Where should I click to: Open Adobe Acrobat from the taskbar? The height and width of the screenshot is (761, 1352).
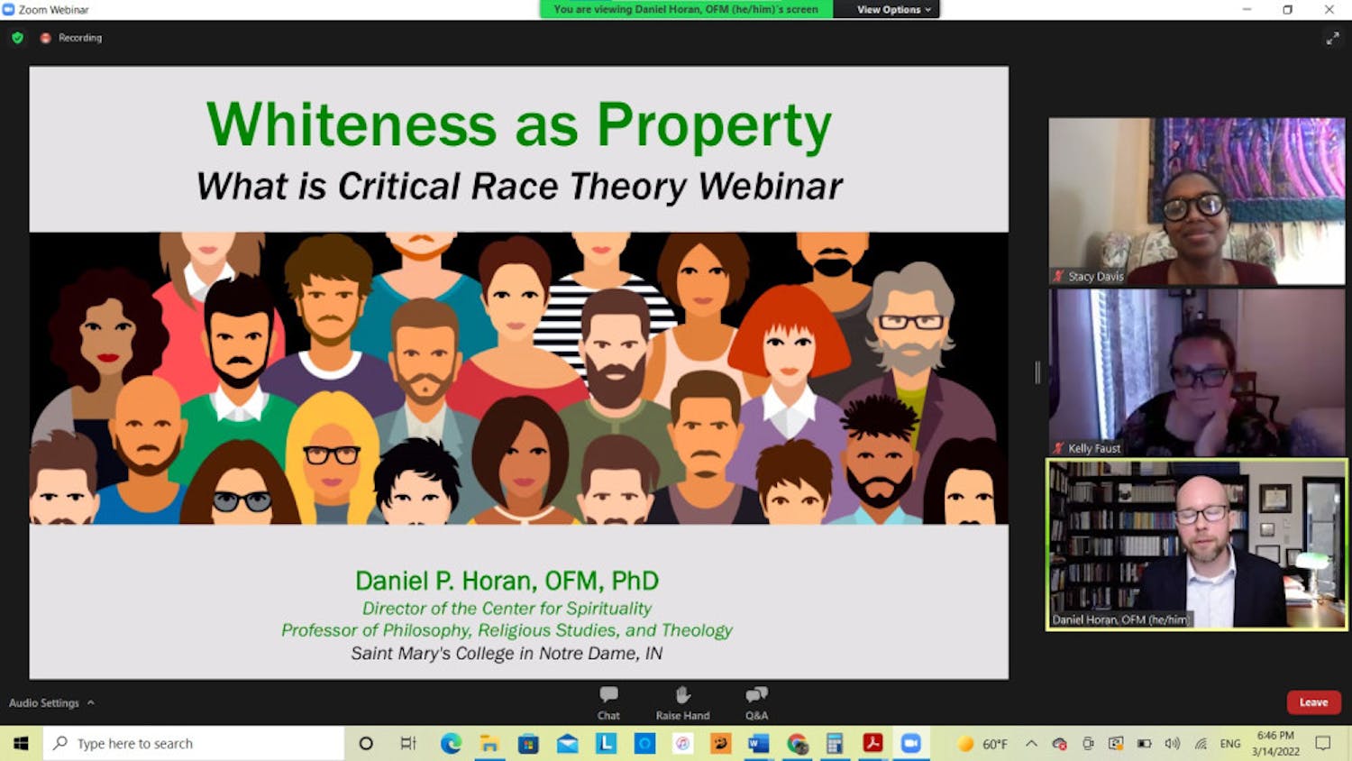click(872, 744)
